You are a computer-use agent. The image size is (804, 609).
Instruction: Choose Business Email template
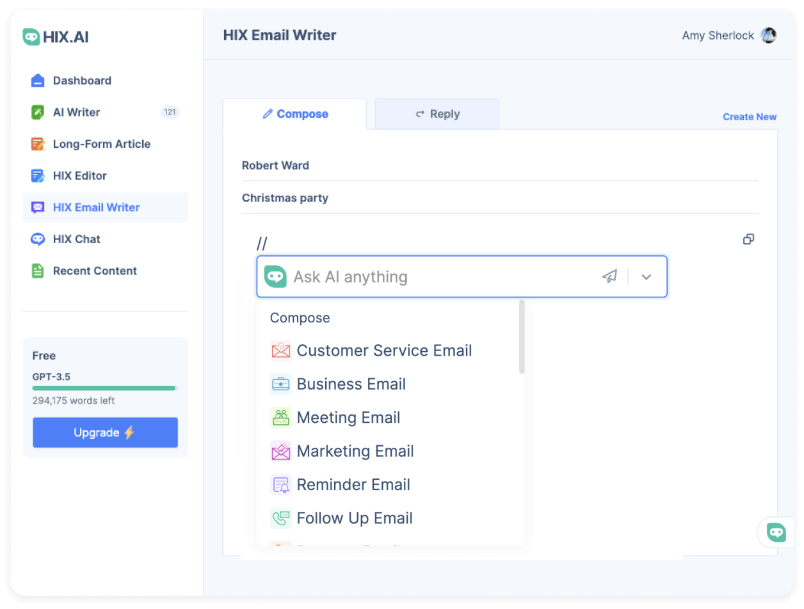coord(389,384)
